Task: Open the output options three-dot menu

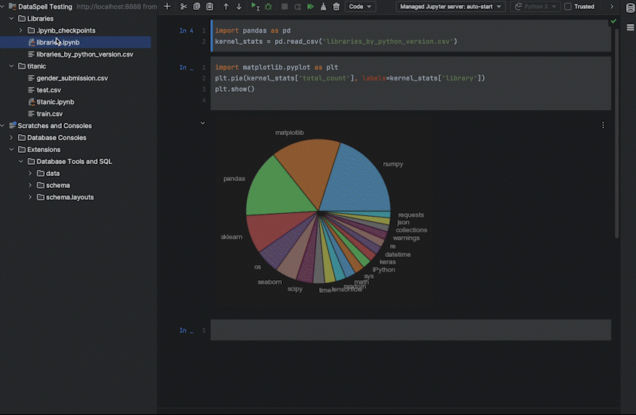Action: pos(603,125)
